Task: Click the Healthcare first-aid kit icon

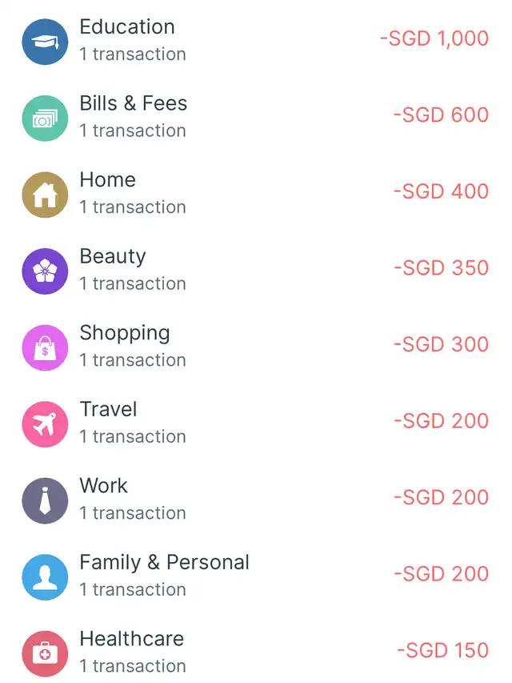Action: point(45,653)
